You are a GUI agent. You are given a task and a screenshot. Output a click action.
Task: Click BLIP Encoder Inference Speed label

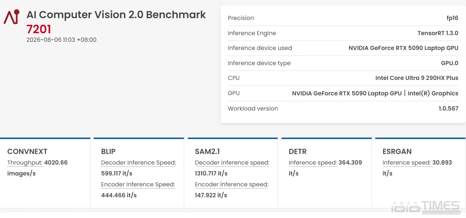pyautogui.click(x=138, y=184)
